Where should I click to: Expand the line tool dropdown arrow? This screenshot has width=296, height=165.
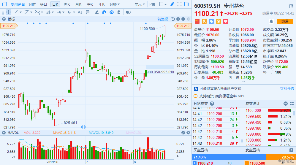(20, 12)
